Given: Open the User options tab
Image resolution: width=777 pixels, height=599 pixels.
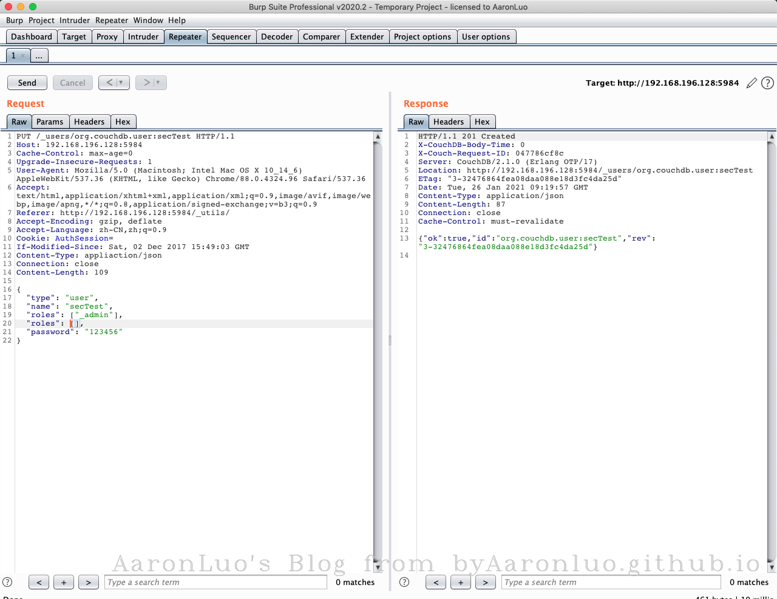Looking at the screenshot, I should [x=486, y=36].
